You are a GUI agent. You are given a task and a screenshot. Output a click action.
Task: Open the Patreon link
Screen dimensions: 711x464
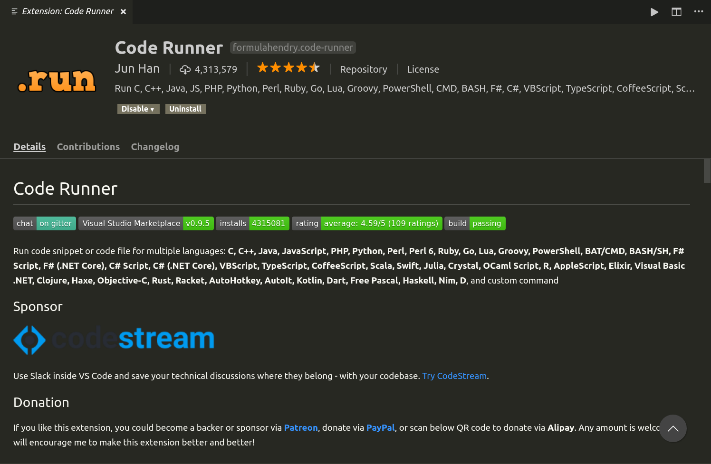click(x=301, y=427)
